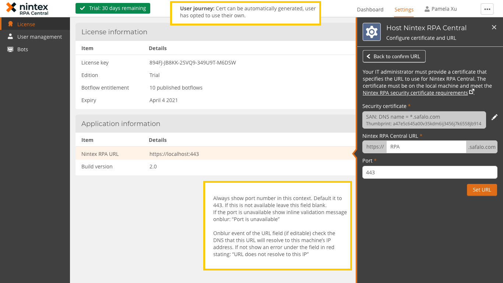The height and width of the screenshot is (283, 503).
Task: Open User management in sidebar
Action: click(x=35, y=37)
